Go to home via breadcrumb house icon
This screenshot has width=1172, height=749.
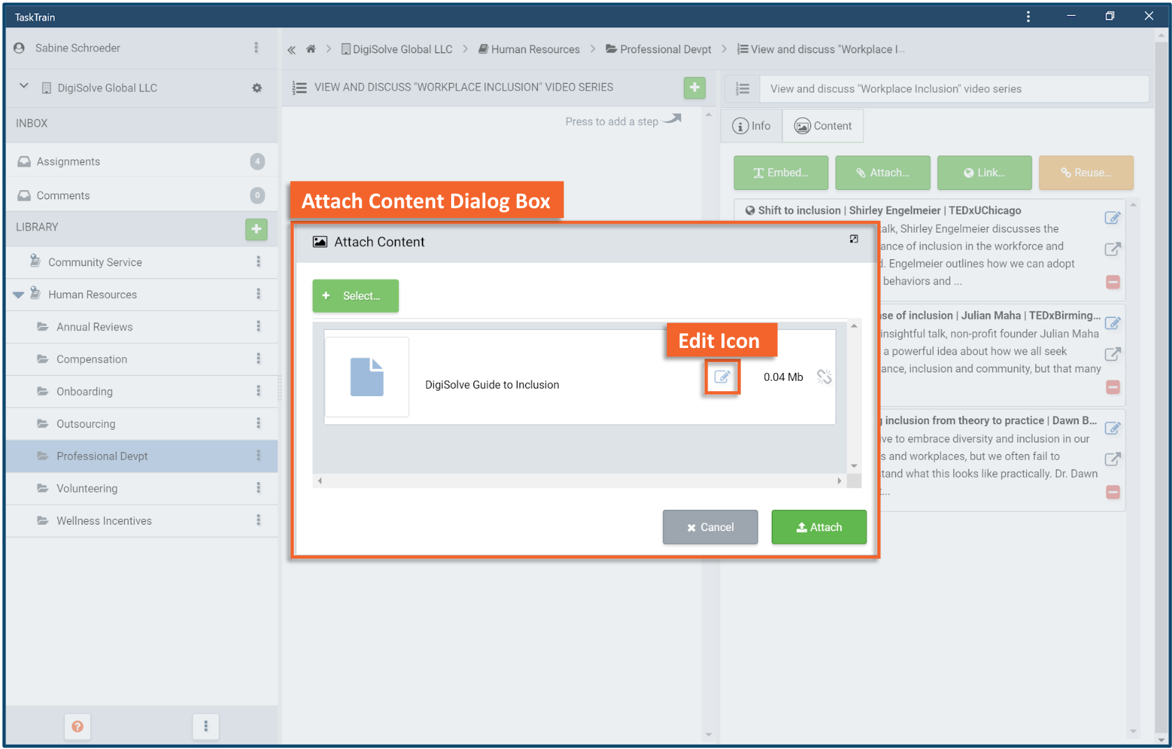[311, 49]
